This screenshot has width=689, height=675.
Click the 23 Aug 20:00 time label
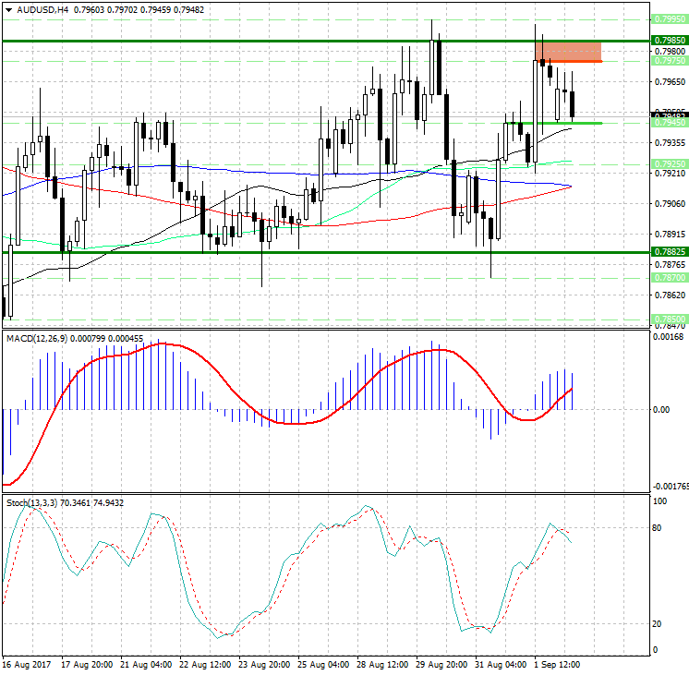pyautogui.click(x=263, y=664)
